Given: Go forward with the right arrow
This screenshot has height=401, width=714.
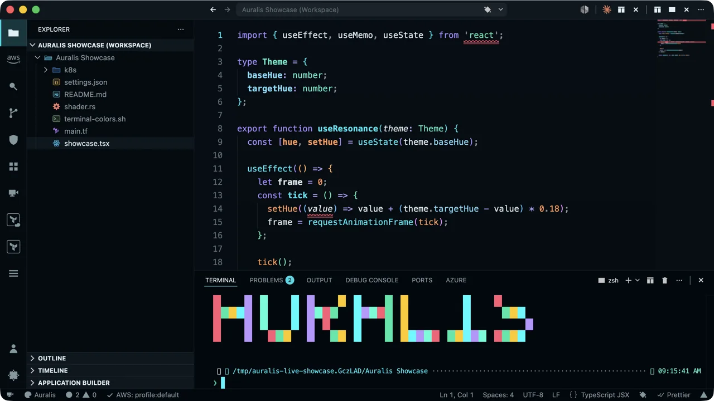Looking at the screenshot, I should pos(227,9).
